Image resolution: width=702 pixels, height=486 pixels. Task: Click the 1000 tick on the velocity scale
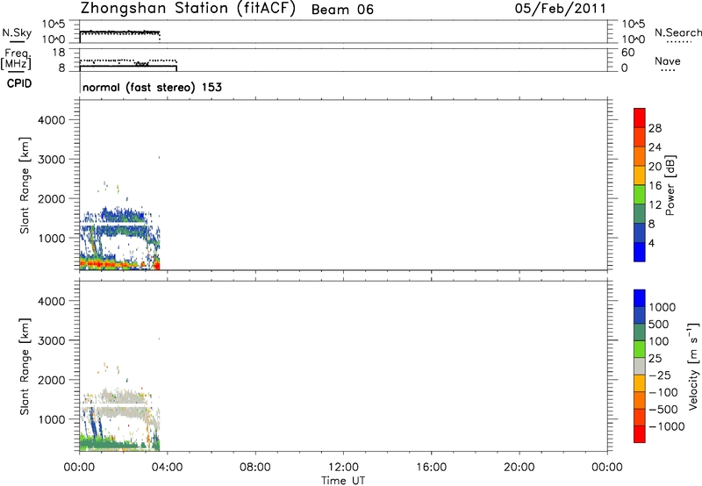663,307
